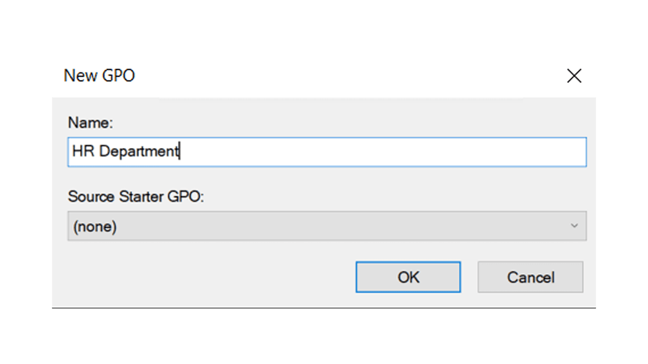Click the Source Starter GPO label

tap(136, 197)
